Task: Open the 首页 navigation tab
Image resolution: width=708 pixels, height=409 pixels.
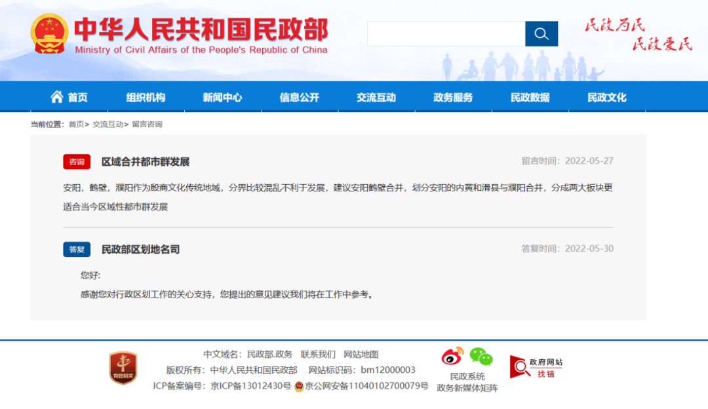Action: coord(69,97)
